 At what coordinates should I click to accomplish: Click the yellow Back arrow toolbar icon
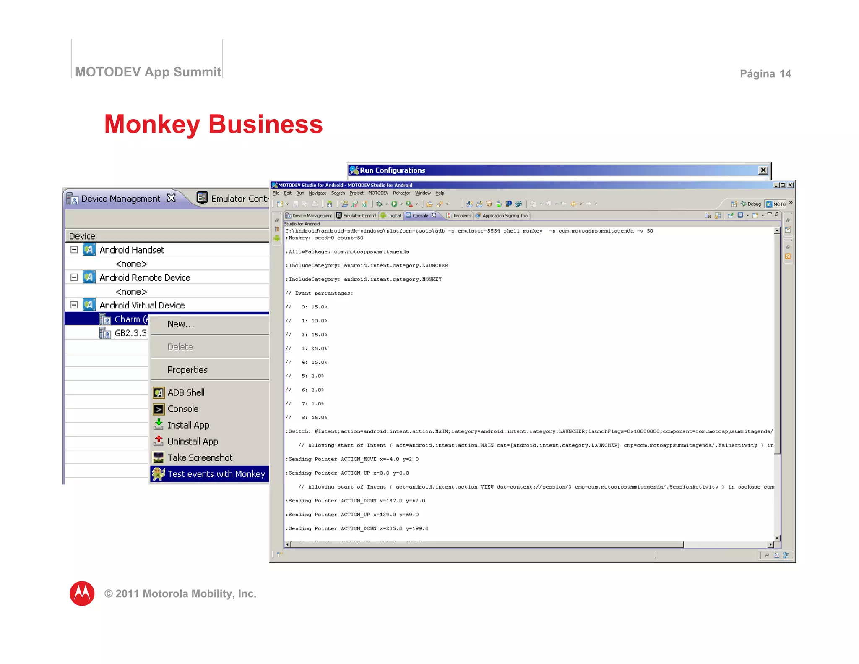(573, 204)
